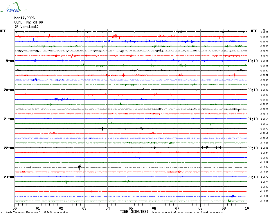Click the 19:10 time label
The width and height of the screenshot is (270, 216).
[253, 61]
